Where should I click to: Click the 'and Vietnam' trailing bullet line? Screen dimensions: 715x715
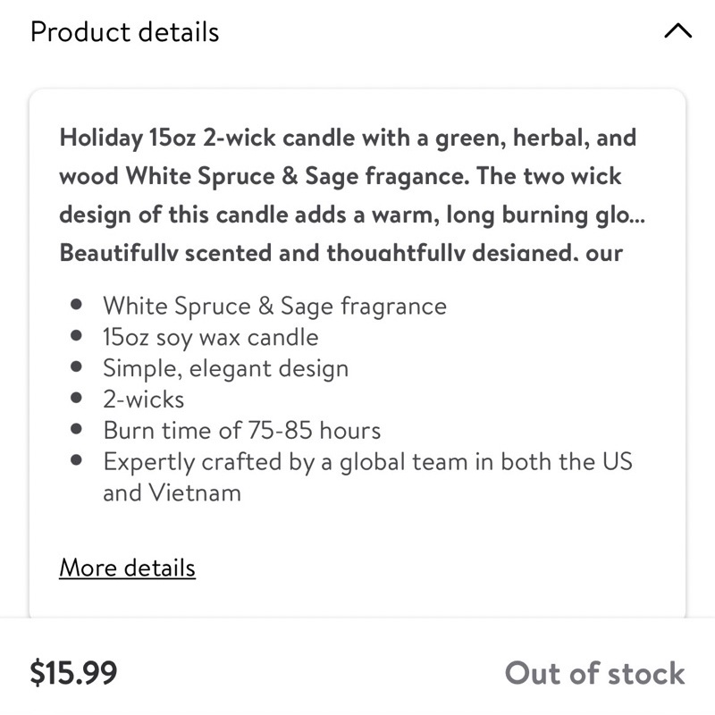[172, 492]
